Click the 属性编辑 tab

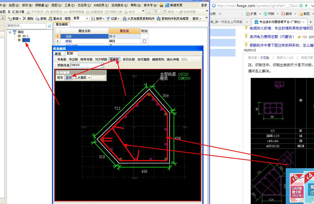(62, 24)
